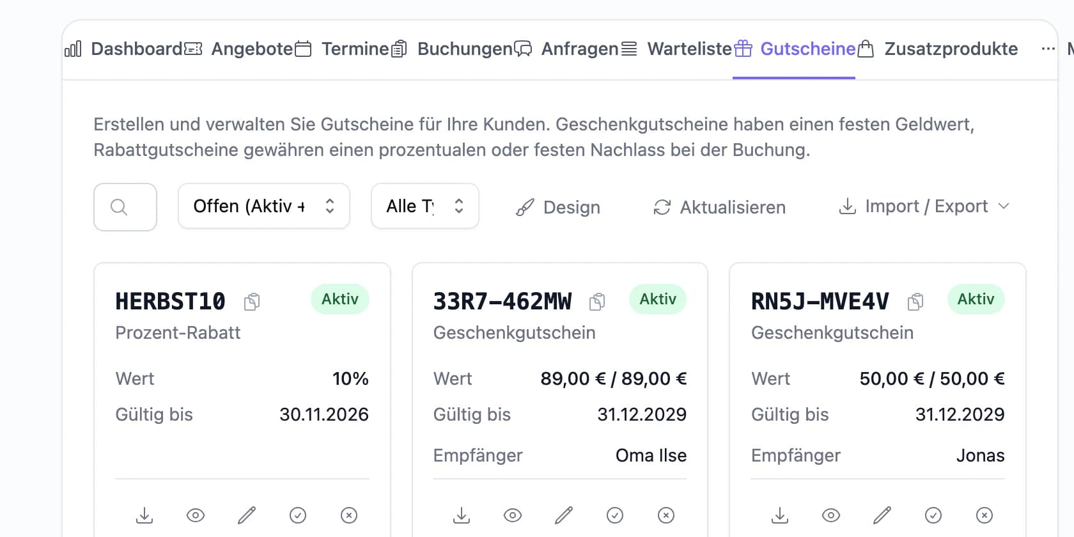Screen dimensions: 1074x537
Task: Download the RN5J-MVE4V voucher
Action: tap(780, 515)
